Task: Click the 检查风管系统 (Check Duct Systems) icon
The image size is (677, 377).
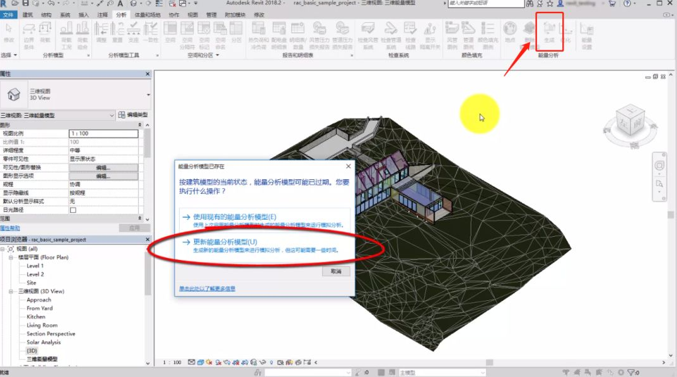Action: [368, 35]
